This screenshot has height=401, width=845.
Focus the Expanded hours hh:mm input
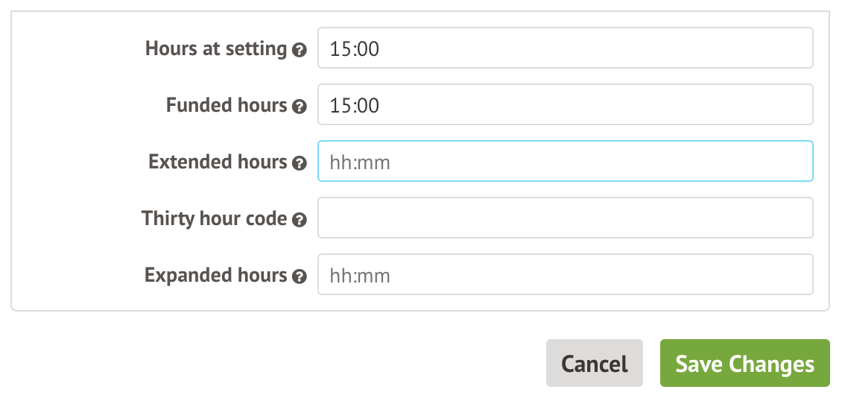(x=565, y=274)
